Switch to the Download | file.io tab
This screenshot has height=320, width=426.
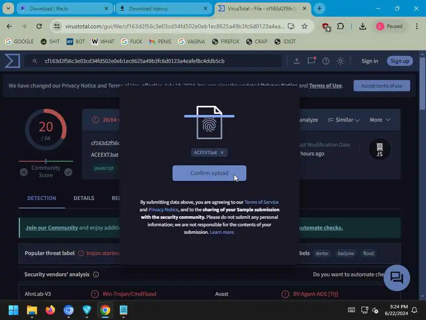tap(64, 9)
